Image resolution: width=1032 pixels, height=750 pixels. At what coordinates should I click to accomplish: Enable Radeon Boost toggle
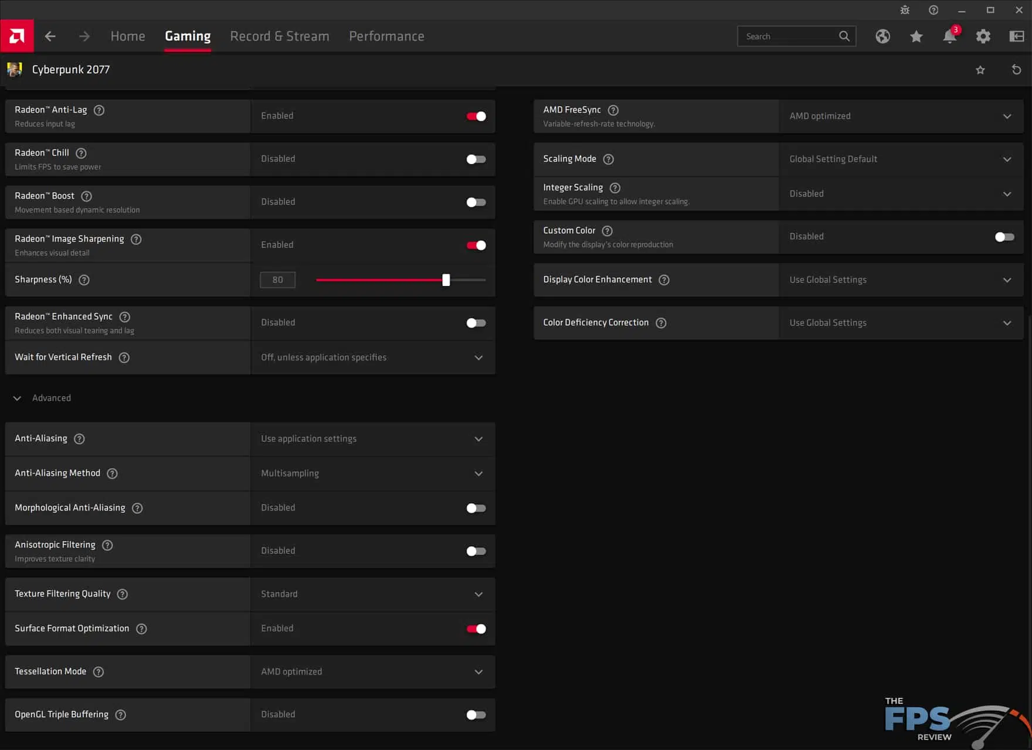click(x=476, y=202)
